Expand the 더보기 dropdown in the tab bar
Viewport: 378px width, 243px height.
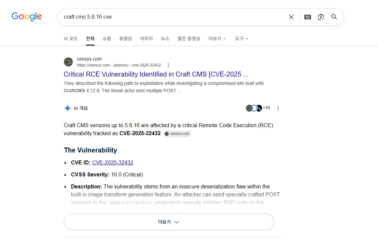point(217,39)
